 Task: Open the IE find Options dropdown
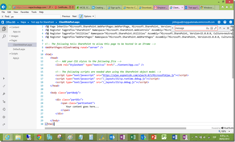[x=89, y=16]
